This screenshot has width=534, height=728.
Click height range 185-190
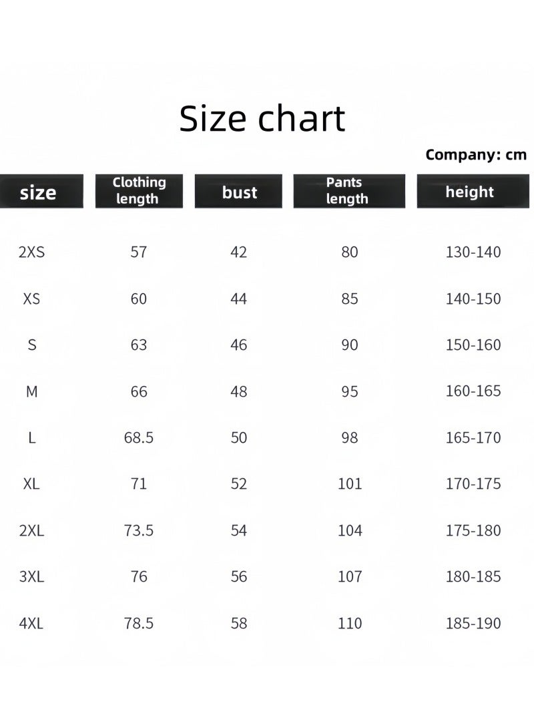pyautogui.click(x=473, y=623)
